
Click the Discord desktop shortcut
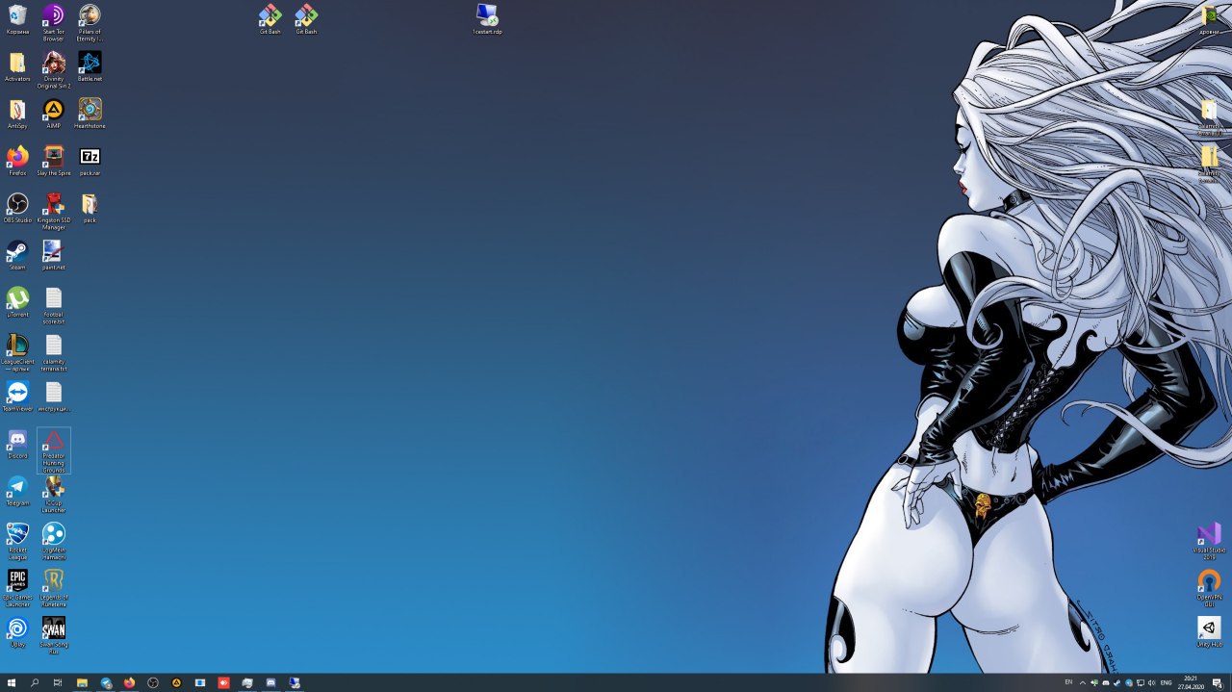point(17,444)
